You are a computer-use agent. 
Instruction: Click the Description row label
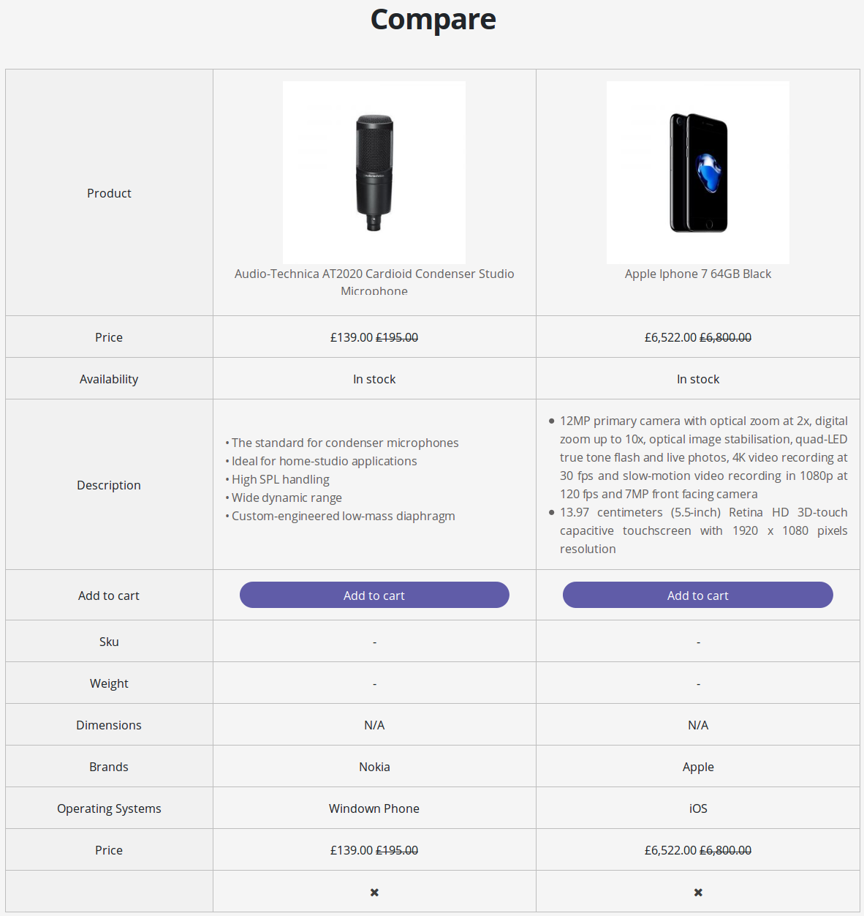tap(109, 485)
